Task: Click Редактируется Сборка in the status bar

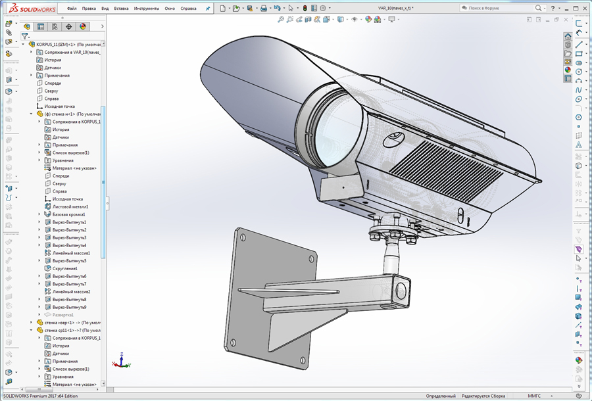Action: pyautogui.click(x=483, y=395)
